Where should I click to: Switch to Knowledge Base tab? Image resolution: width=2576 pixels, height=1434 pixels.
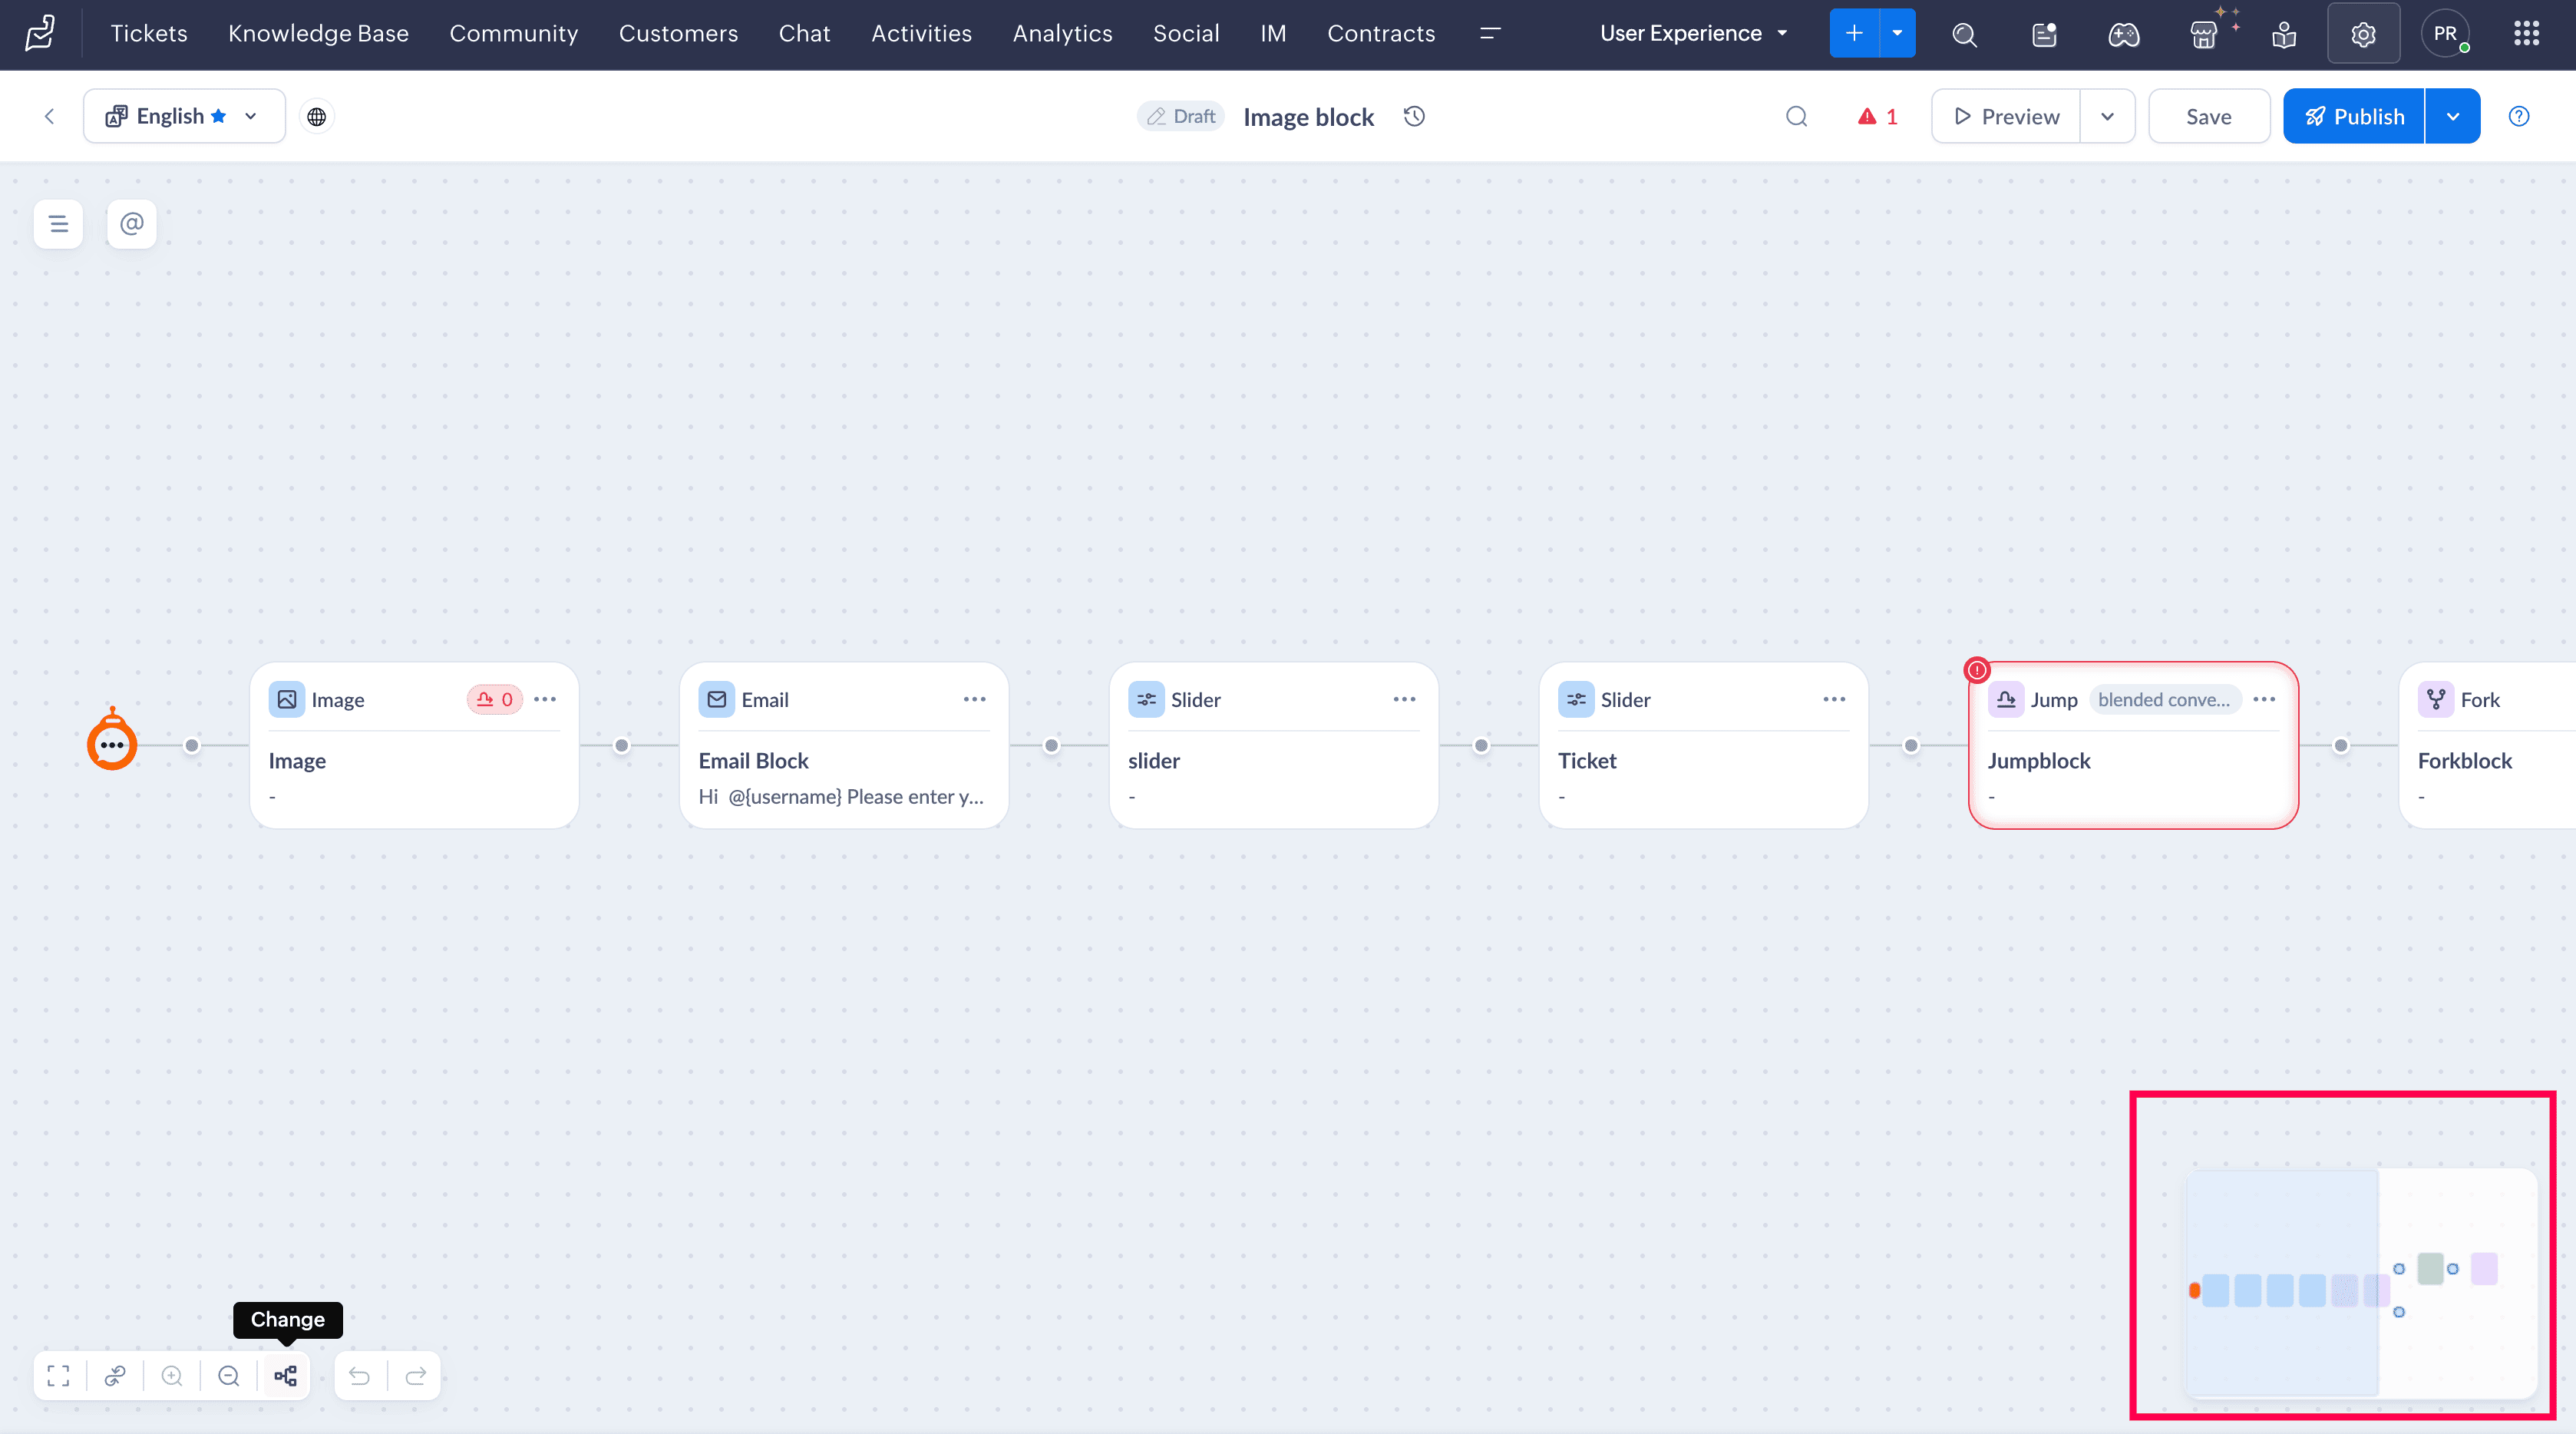[x=318, y=33]
